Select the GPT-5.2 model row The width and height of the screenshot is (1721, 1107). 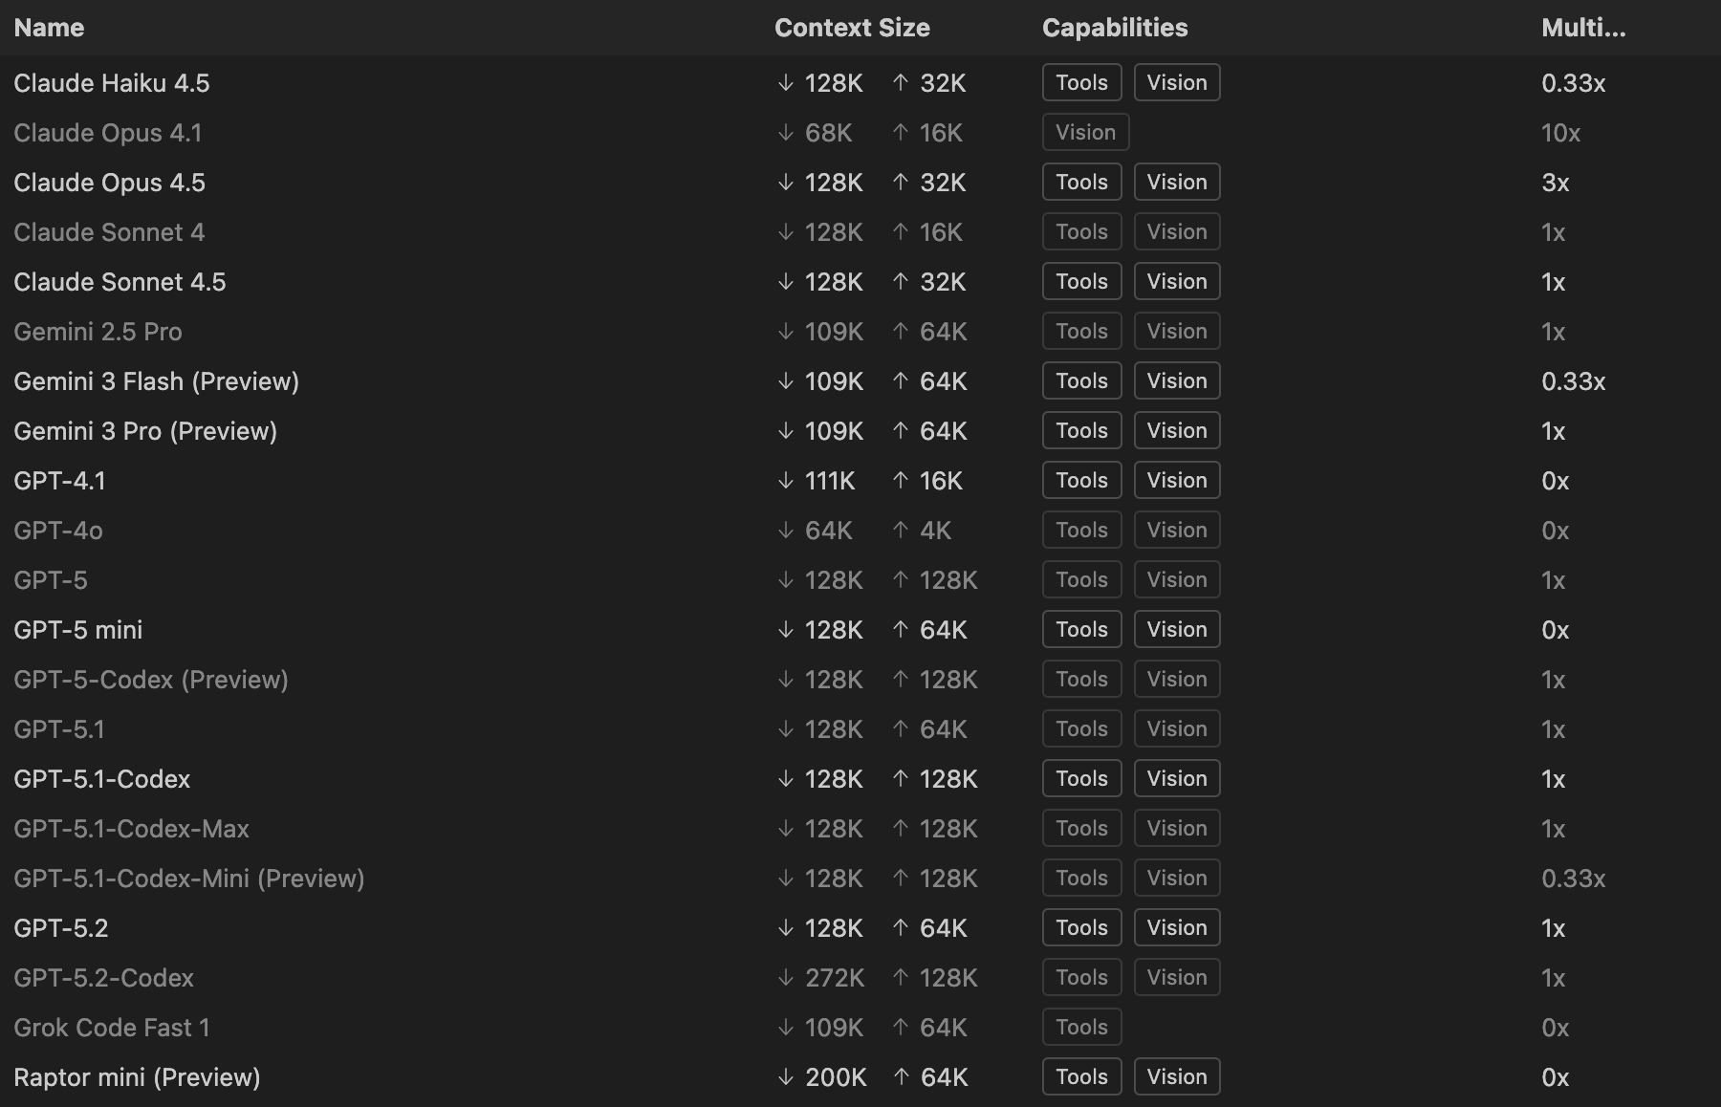pos(61,928)
